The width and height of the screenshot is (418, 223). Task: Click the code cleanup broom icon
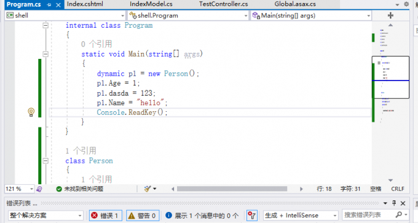(148, 189)
